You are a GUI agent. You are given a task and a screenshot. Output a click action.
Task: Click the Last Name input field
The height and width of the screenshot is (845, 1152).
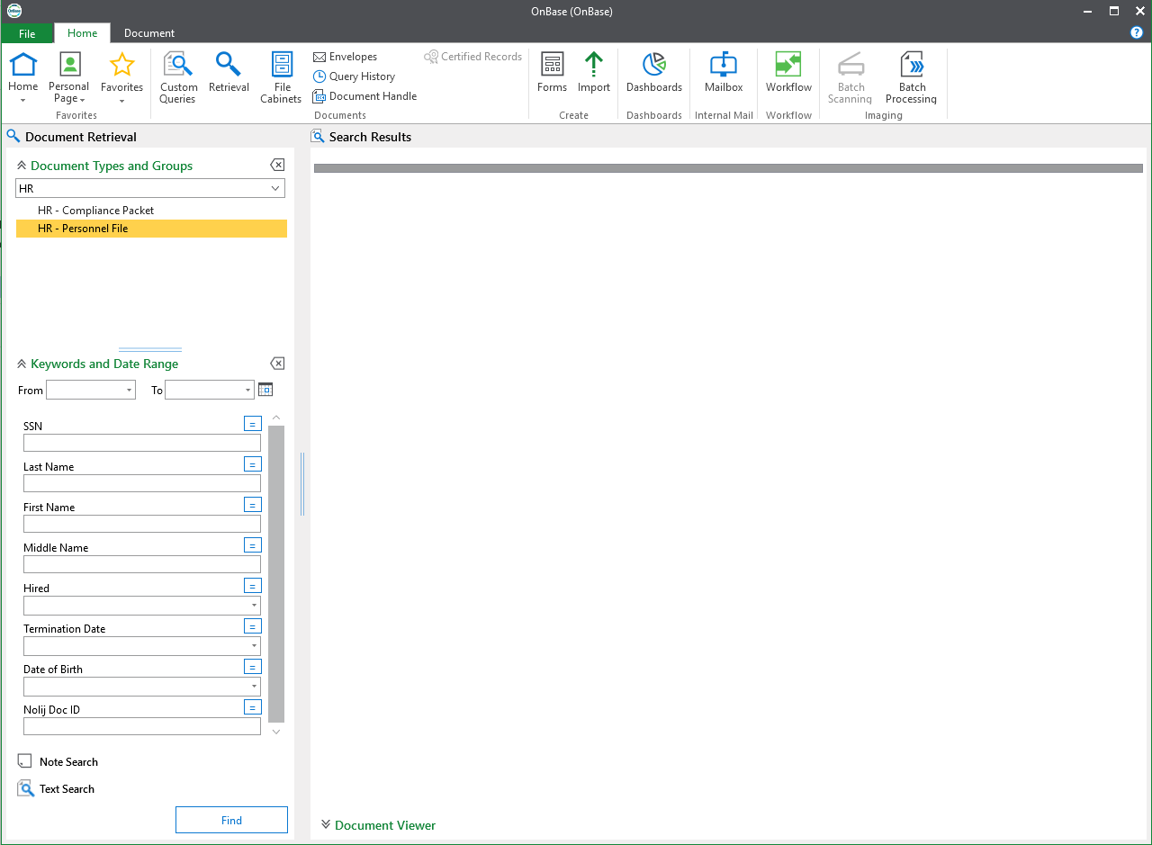pos(142,483)
